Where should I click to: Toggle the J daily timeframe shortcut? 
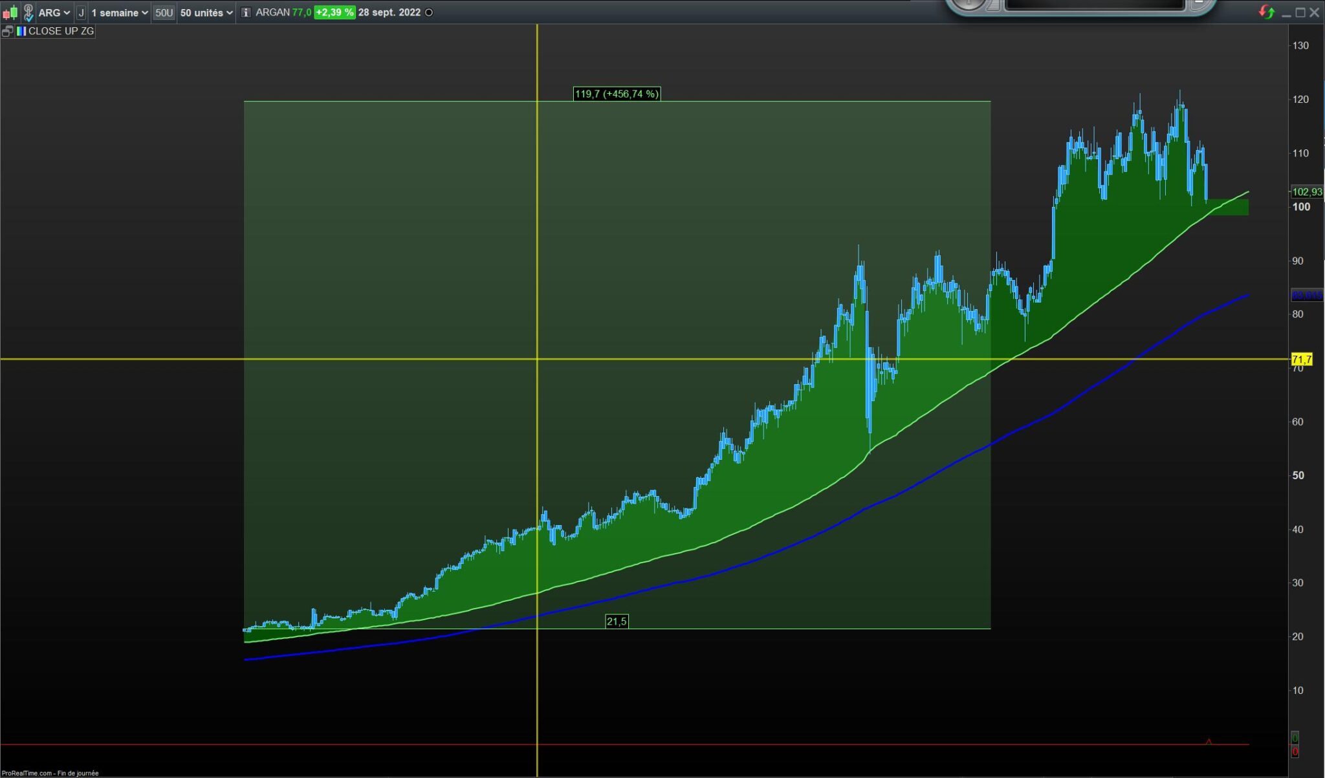(x=81, y=12)
